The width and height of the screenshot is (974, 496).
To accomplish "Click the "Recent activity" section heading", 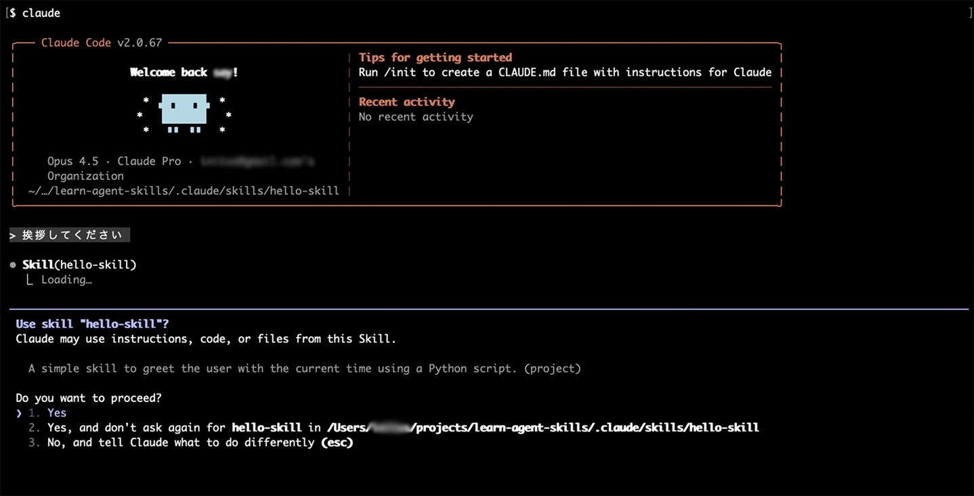I will point(406,102).
